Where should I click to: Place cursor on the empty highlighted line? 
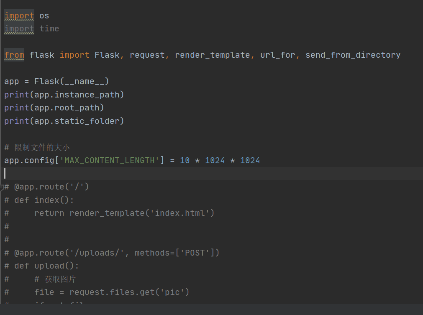coord(212,174)
